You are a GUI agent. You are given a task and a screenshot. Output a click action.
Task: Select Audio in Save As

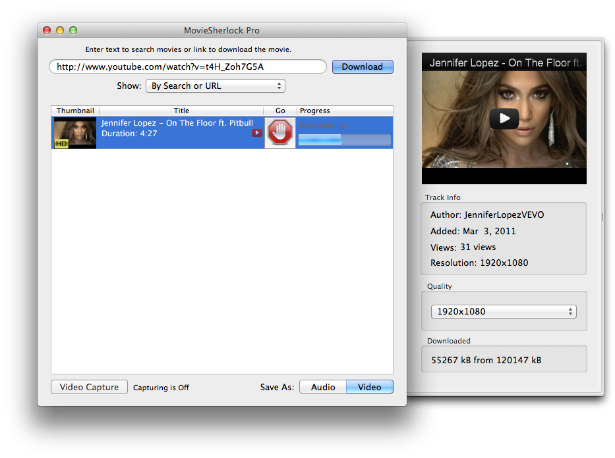323,387
